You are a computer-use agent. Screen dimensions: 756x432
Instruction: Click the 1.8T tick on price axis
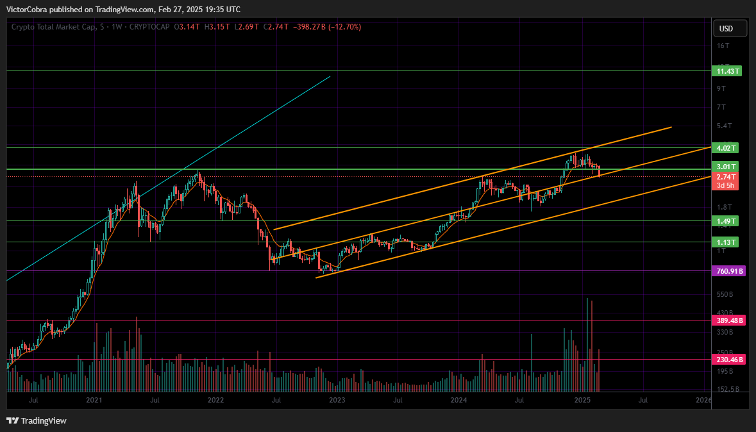724,207
